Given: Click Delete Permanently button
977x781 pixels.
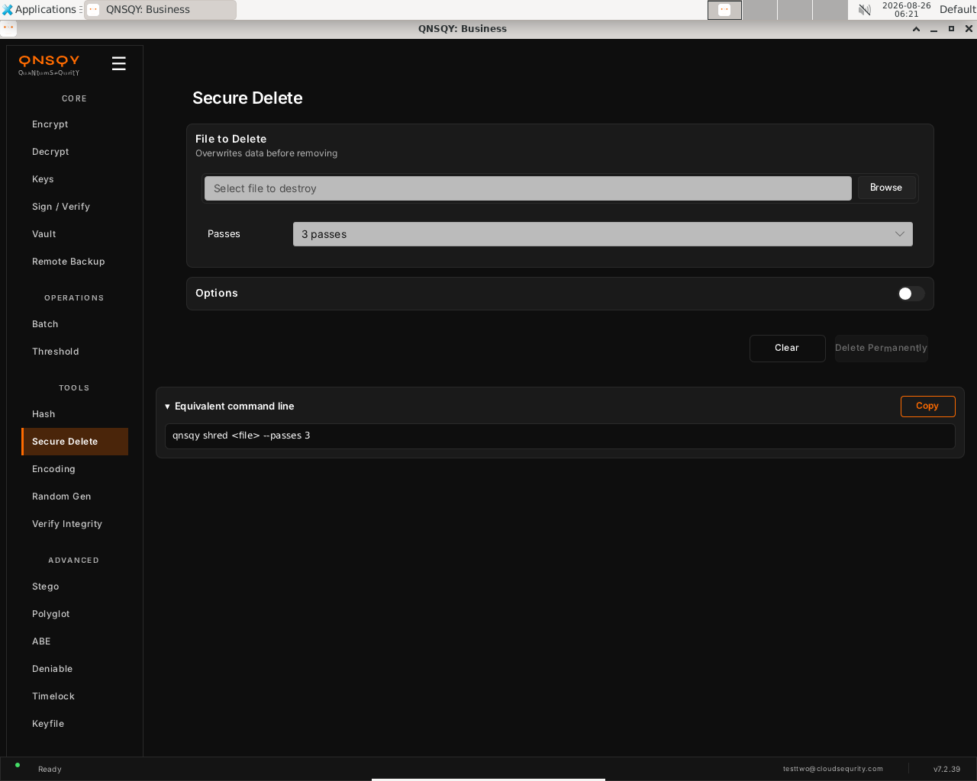Looking at the screenshot, I should coord(881,348).
